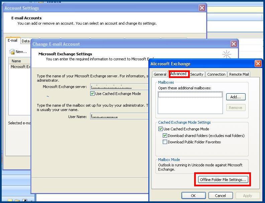Click the additional mailboxes list box
Screen dimensions: 265x203
[190, 103]
